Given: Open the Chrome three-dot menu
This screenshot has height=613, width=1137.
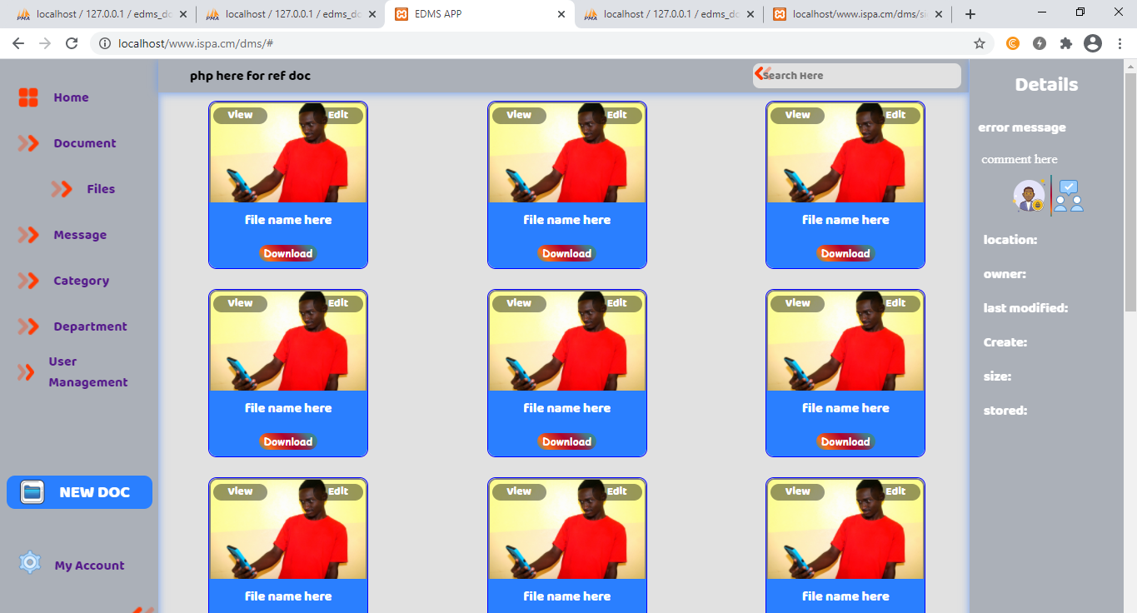Looking at the screenshot, I should coord(1120,42).
